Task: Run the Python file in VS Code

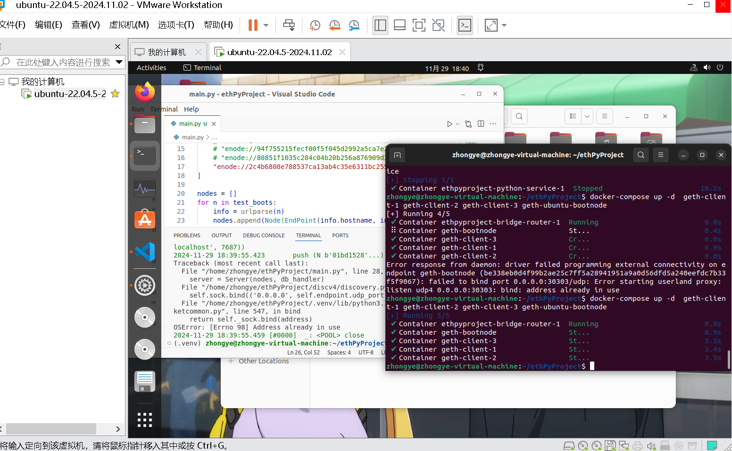Action: (x=449, y=124)
